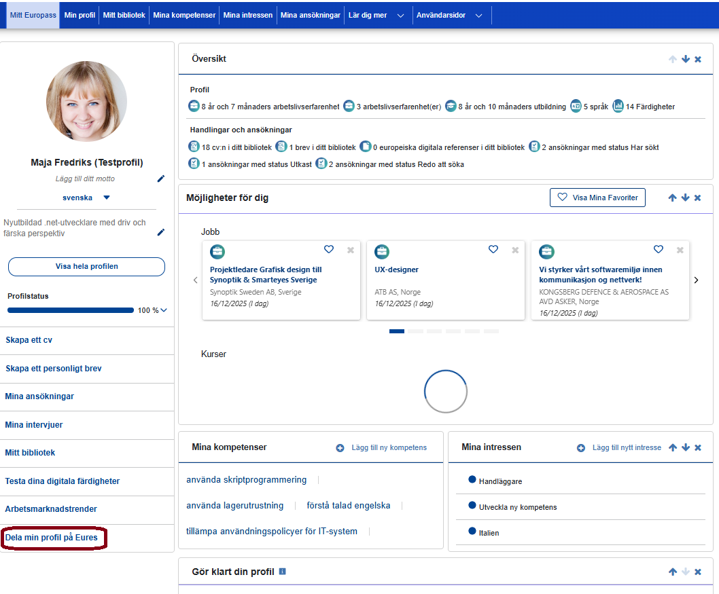Open the svenska language dropdown

coord(107,198)
